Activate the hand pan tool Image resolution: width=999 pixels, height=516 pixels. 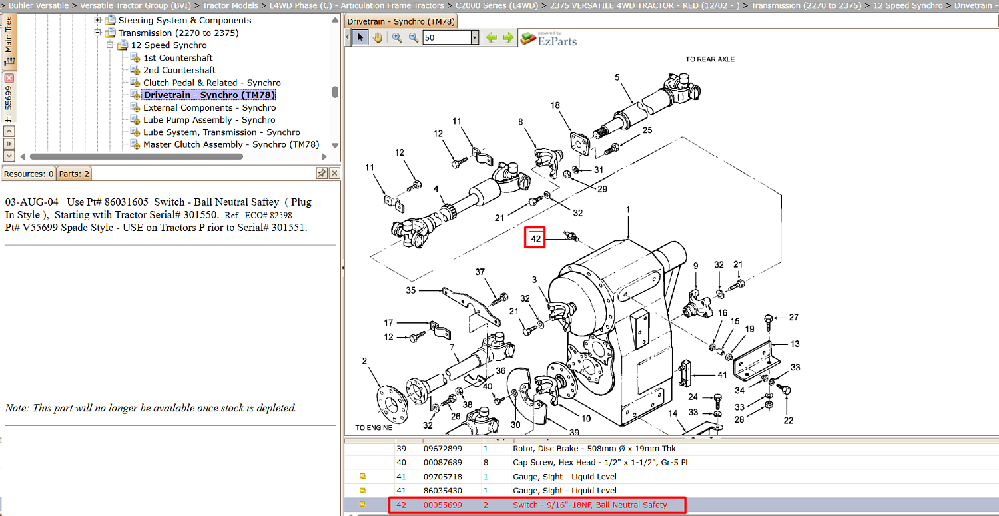coord(378,38)
